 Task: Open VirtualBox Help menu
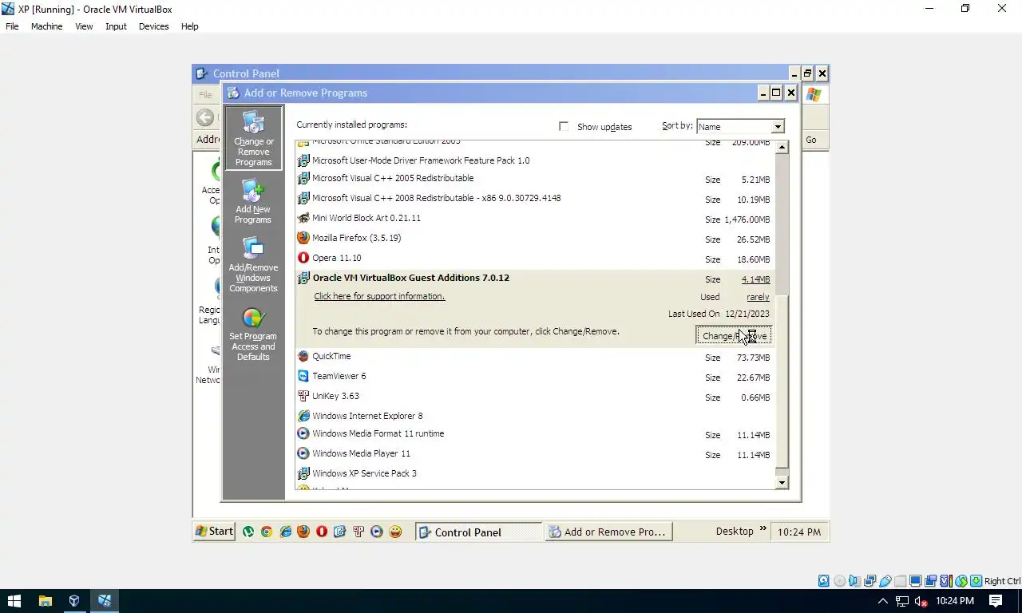[x=189, y=26]
